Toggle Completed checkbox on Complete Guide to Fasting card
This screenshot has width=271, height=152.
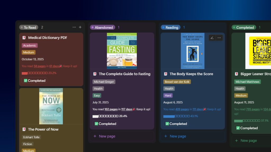[x=96, y=124]
